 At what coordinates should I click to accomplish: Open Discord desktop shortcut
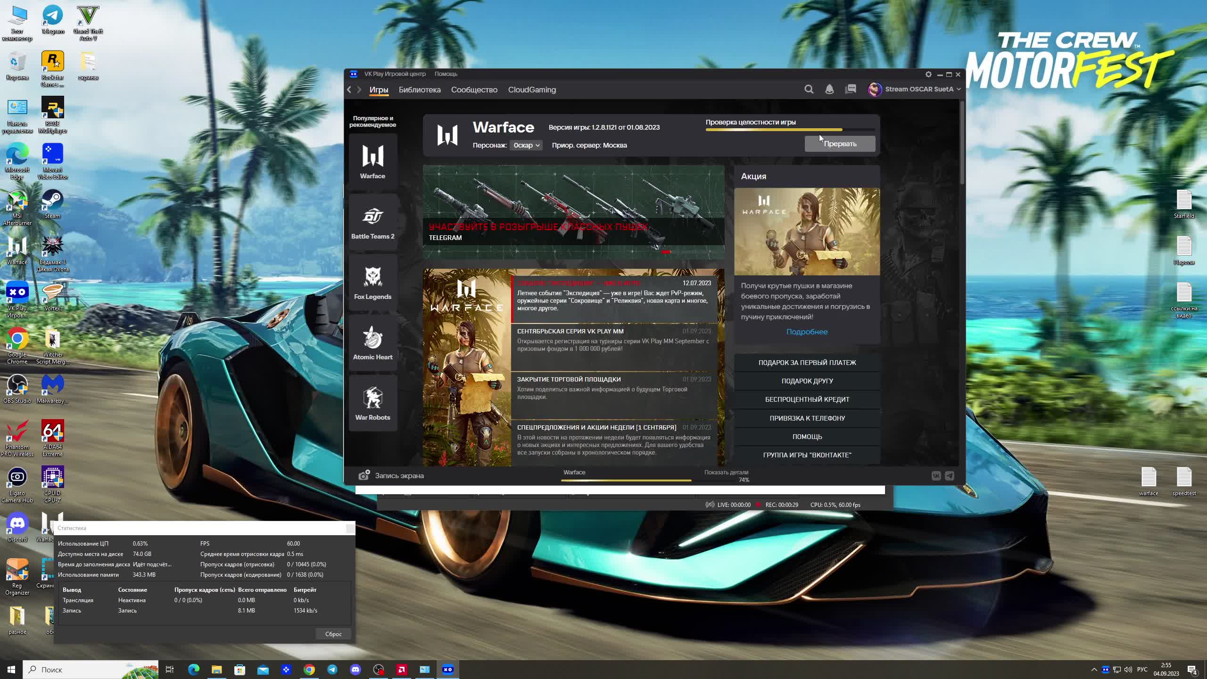(x=17, y=527)
